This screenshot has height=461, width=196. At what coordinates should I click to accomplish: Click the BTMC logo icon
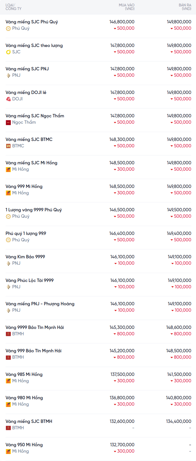pyautogui.click(x=8, y=146)
